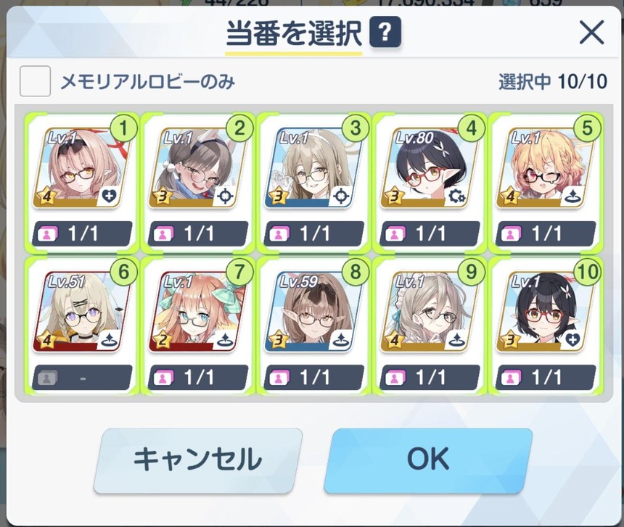Screen dimensions: 624x527
Task: Click the crosshair role icon on student 2
Action: tap(225, 196)
